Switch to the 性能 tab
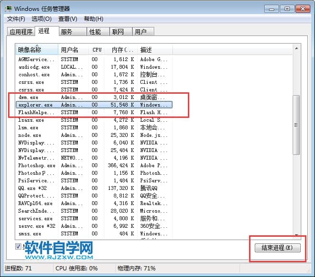 (95, 32)
